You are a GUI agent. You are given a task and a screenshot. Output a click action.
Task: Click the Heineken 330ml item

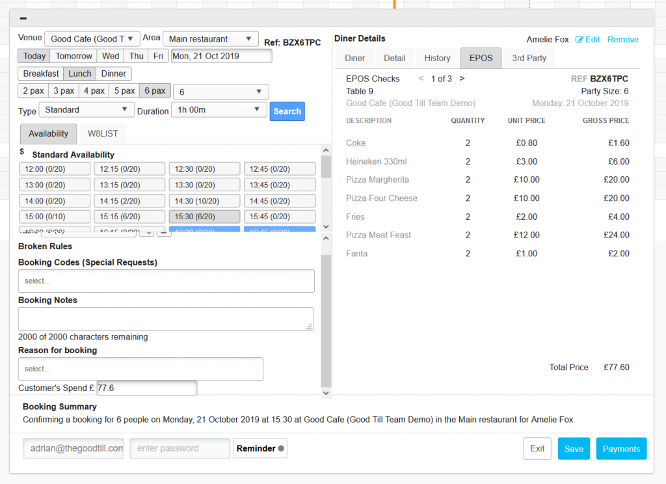[x=376, y=161]
